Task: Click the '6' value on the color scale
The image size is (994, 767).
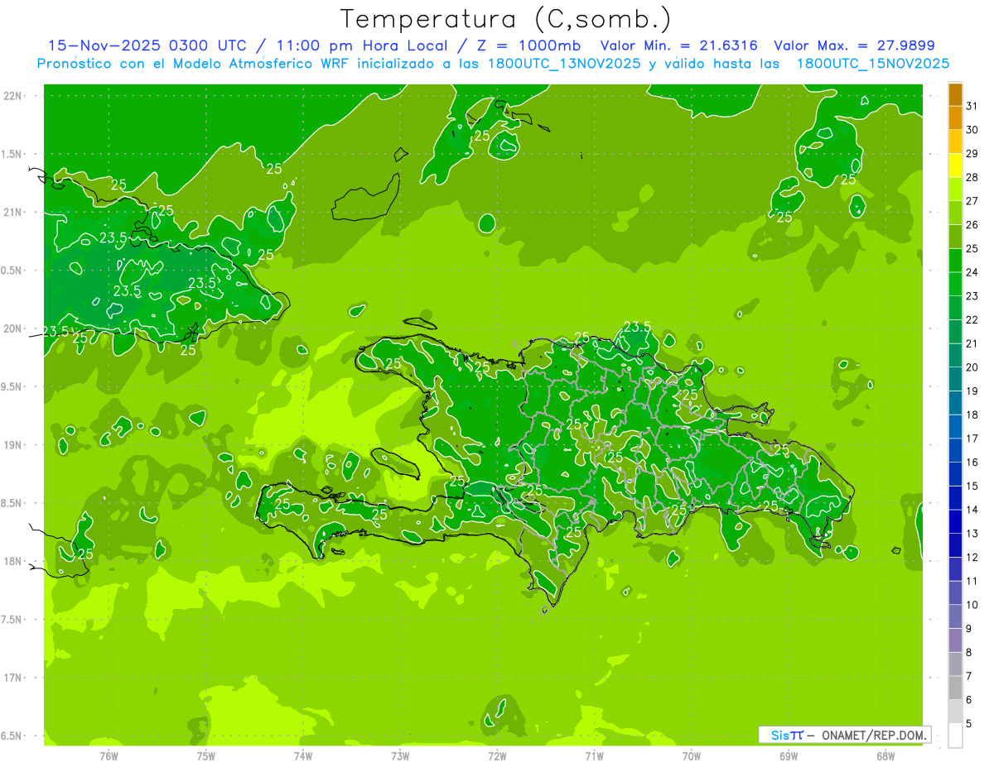Action: pyautogui.click(x=969, y=700)
